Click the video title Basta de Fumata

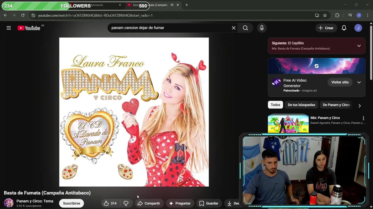pyautogui.click(x=47, y=193)
